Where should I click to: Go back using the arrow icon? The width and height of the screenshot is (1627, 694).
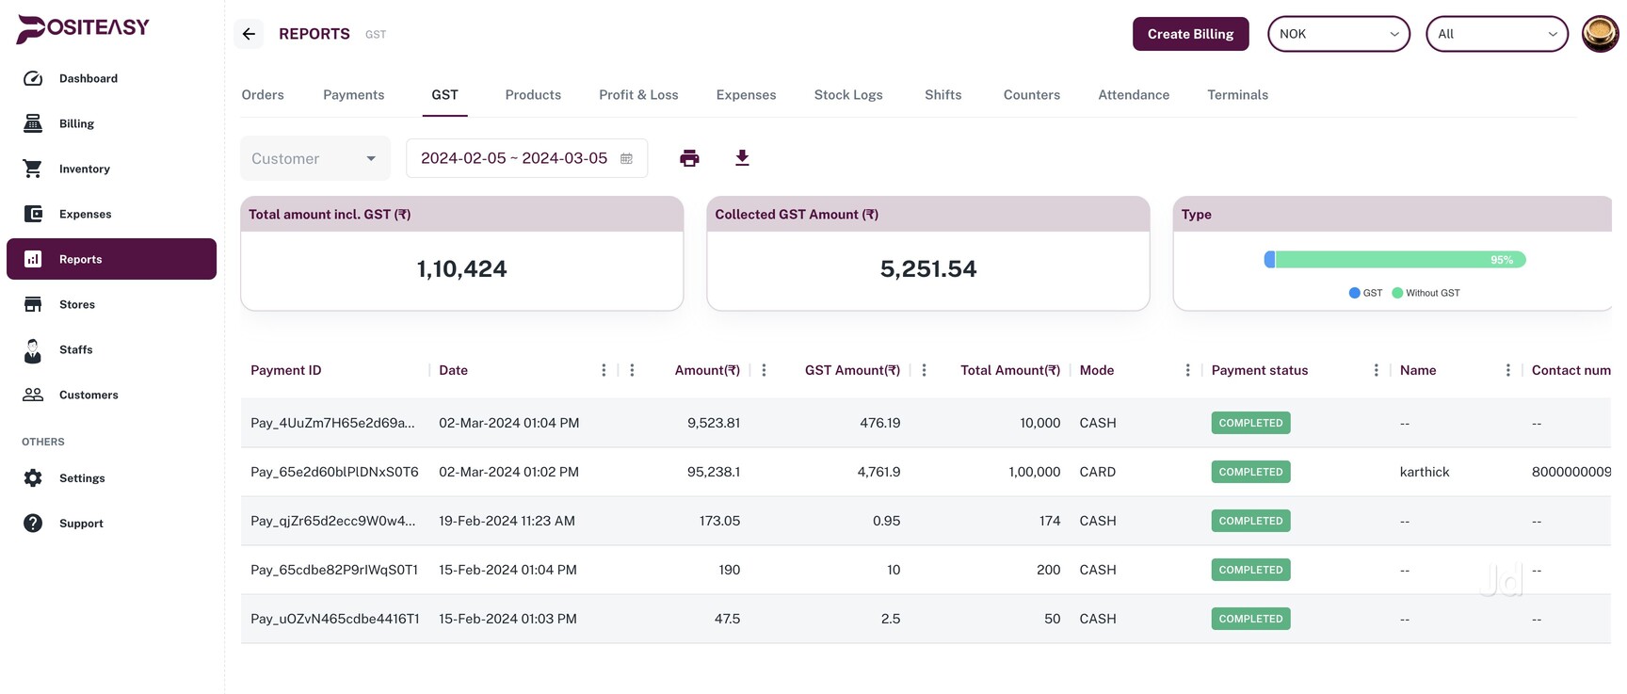(x=249, y=34)
